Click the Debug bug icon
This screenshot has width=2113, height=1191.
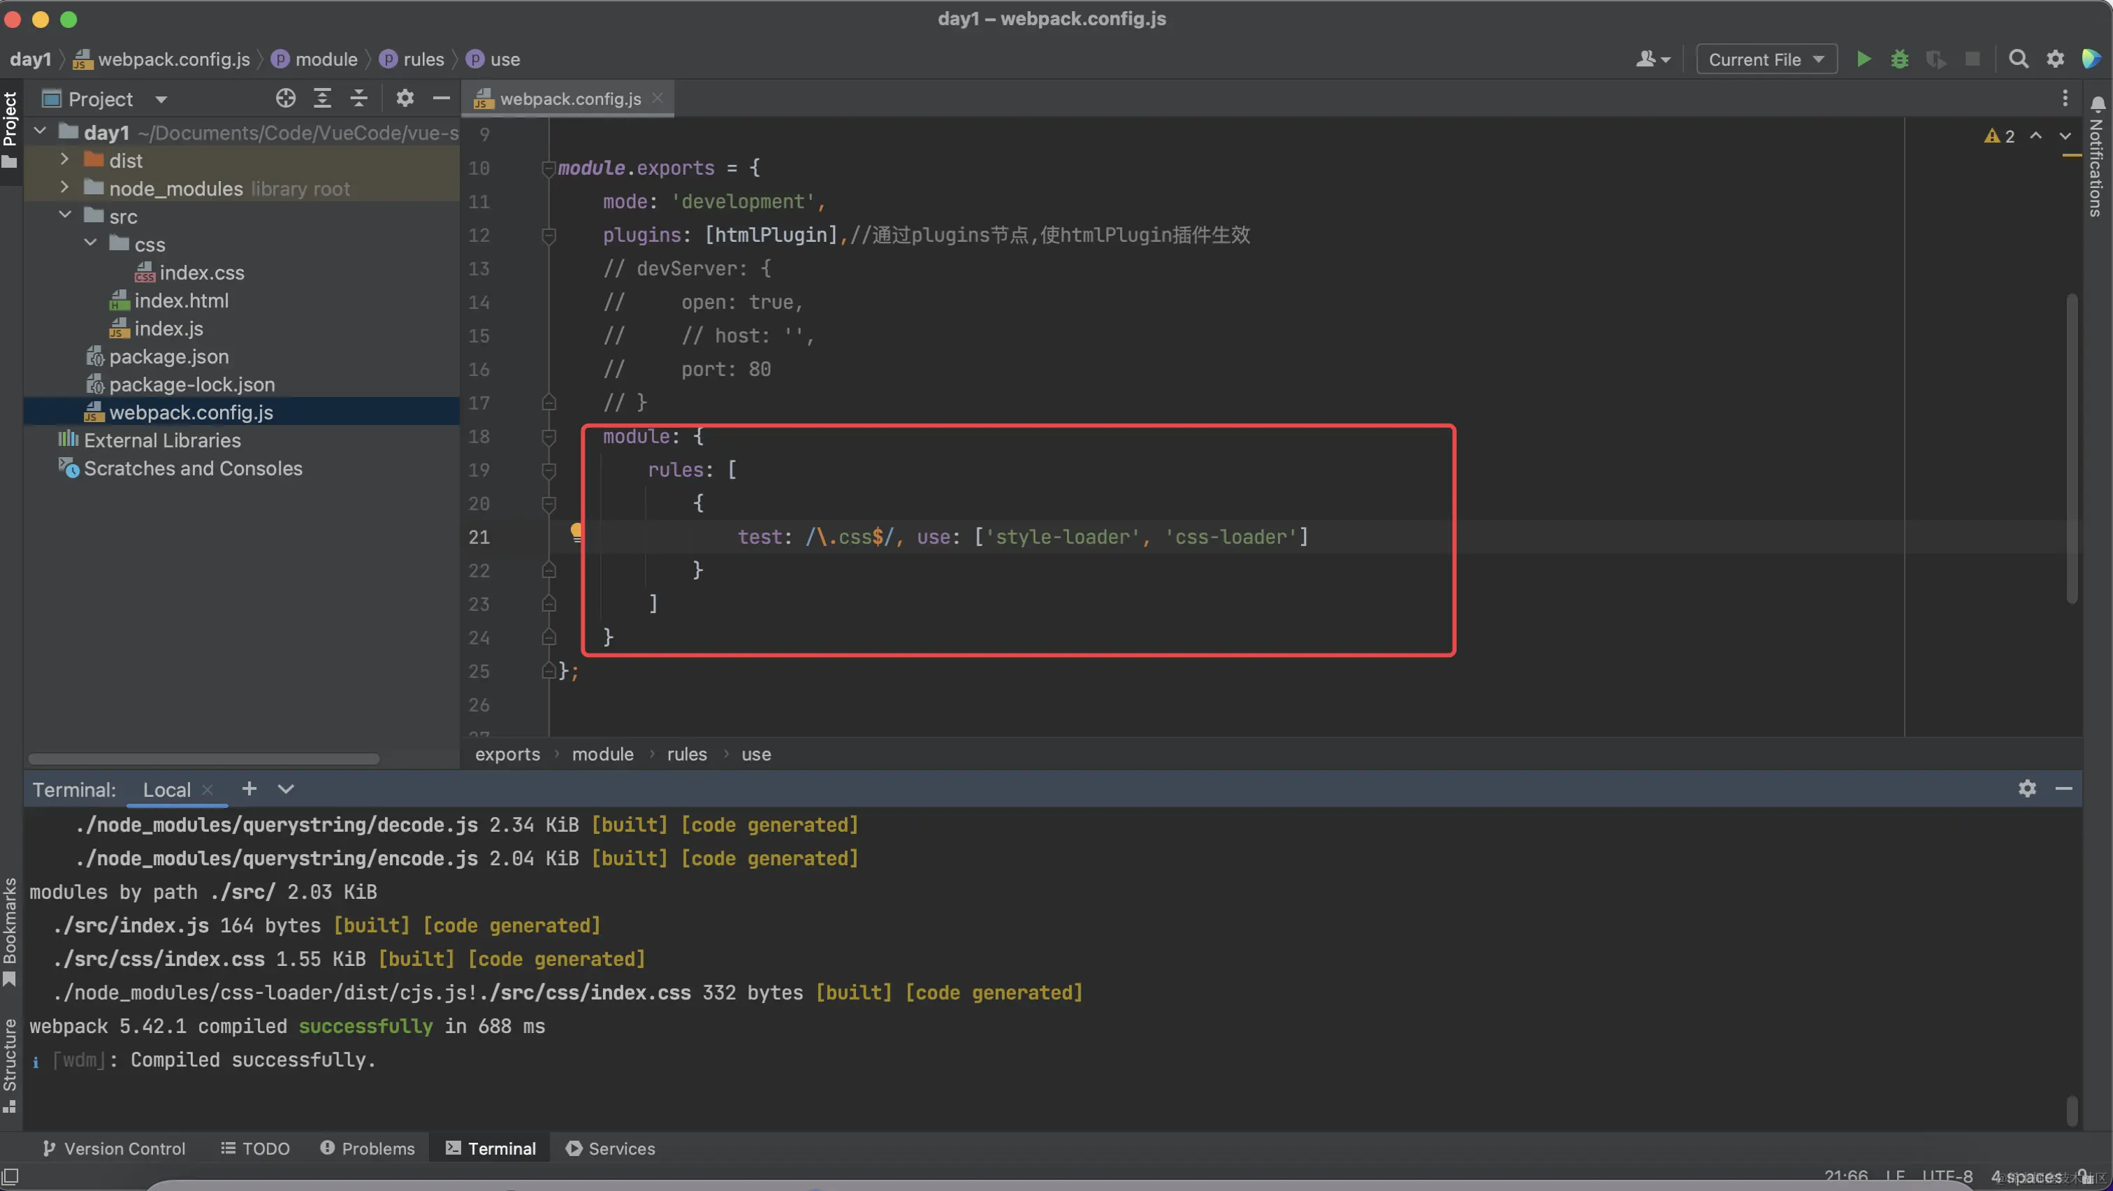(x=1899, y=59)
